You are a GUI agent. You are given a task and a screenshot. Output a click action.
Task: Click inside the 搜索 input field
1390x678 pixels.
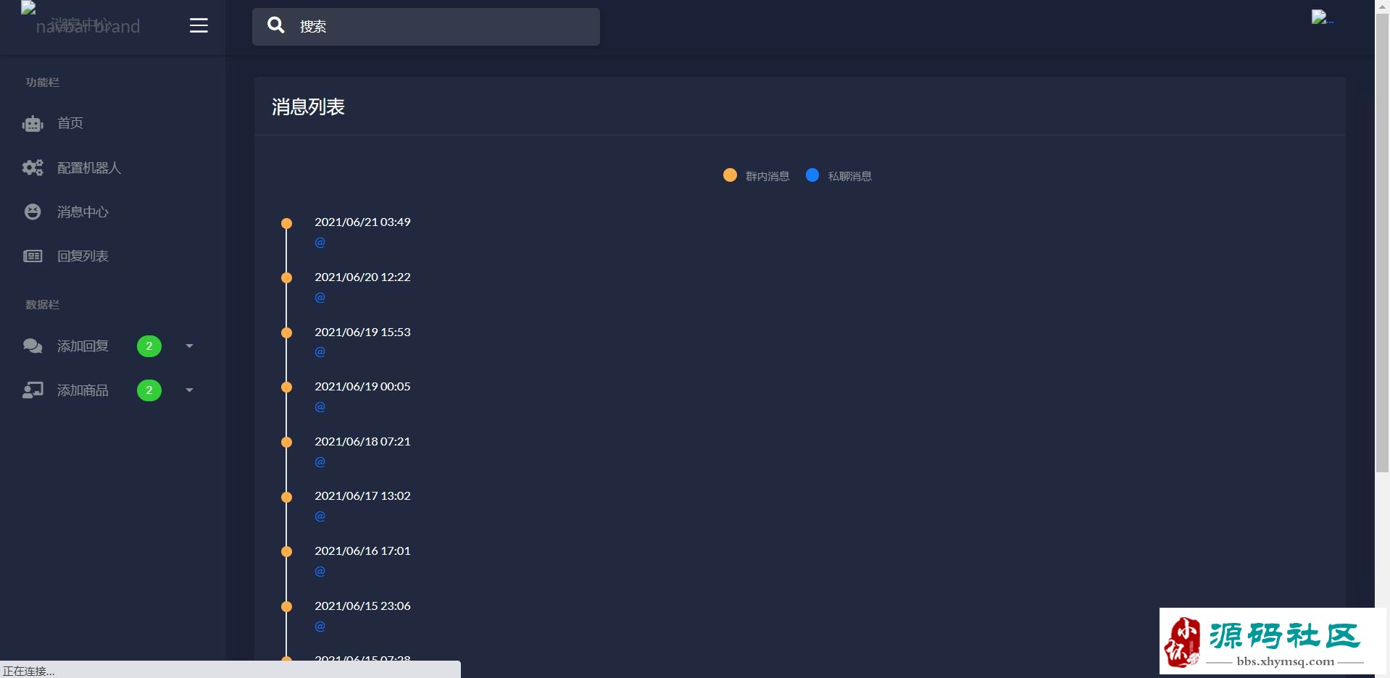(442, 27)
